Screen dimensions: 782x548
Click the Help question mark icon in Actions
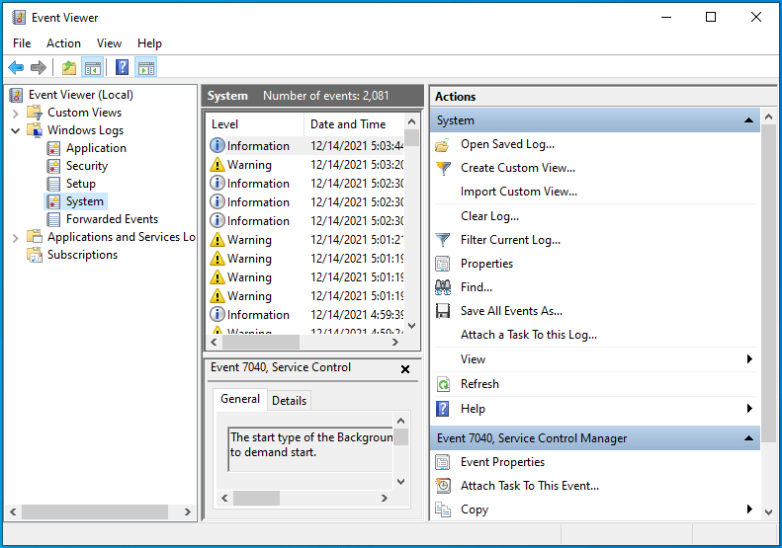click(443, 409)
